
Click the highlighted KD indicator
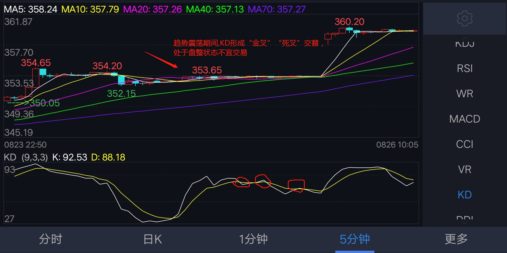pyautogui.click(x=465, y=194)
